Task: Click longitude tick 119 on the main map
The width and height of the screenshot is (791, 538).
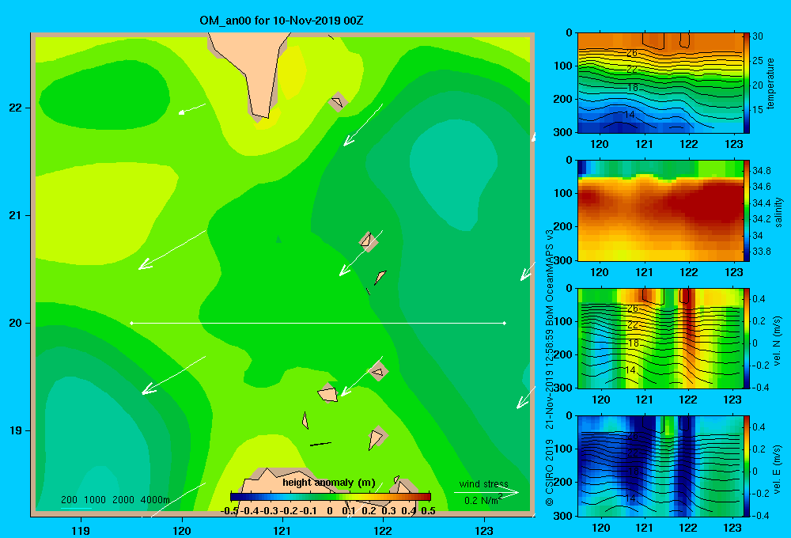Action: (81, 530)
